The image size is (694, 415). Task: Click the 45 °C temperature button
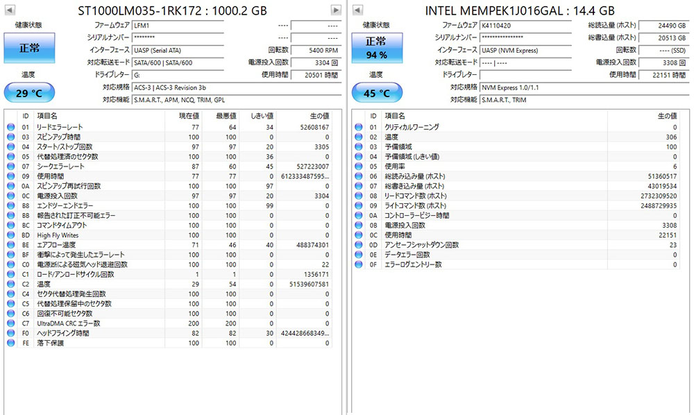[377, 93]
